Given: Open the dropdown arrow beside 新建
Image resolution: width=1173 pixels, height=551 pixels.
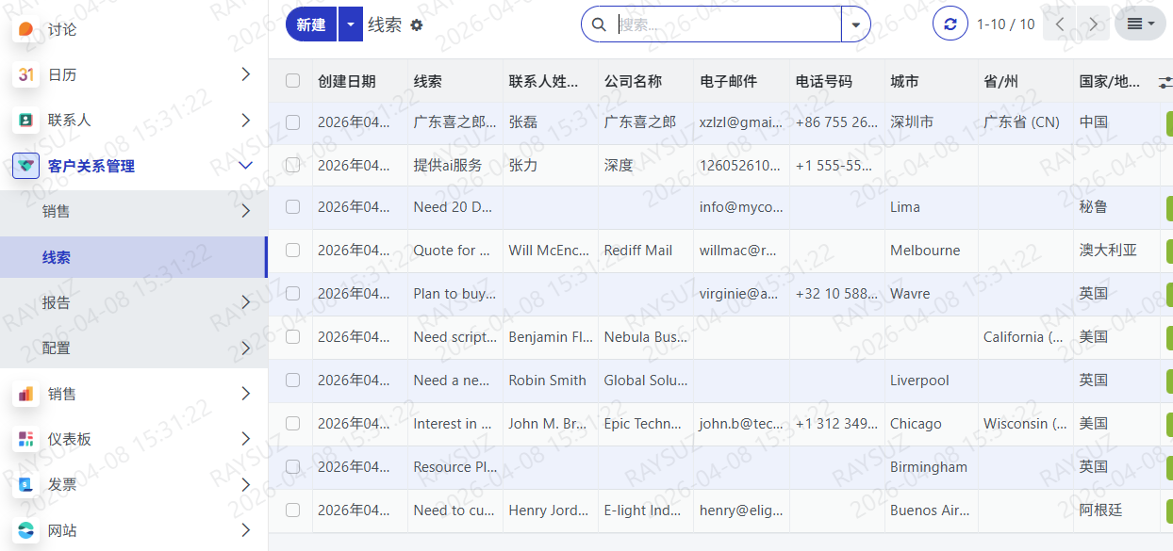Looking at the screenshot, I should pos(350,24).
